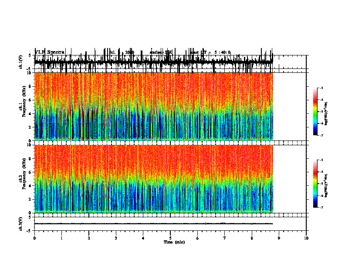
Task: Click the "start UT = 5:40:0" header text
Action: pyautogui.click(x=211, y=52)
